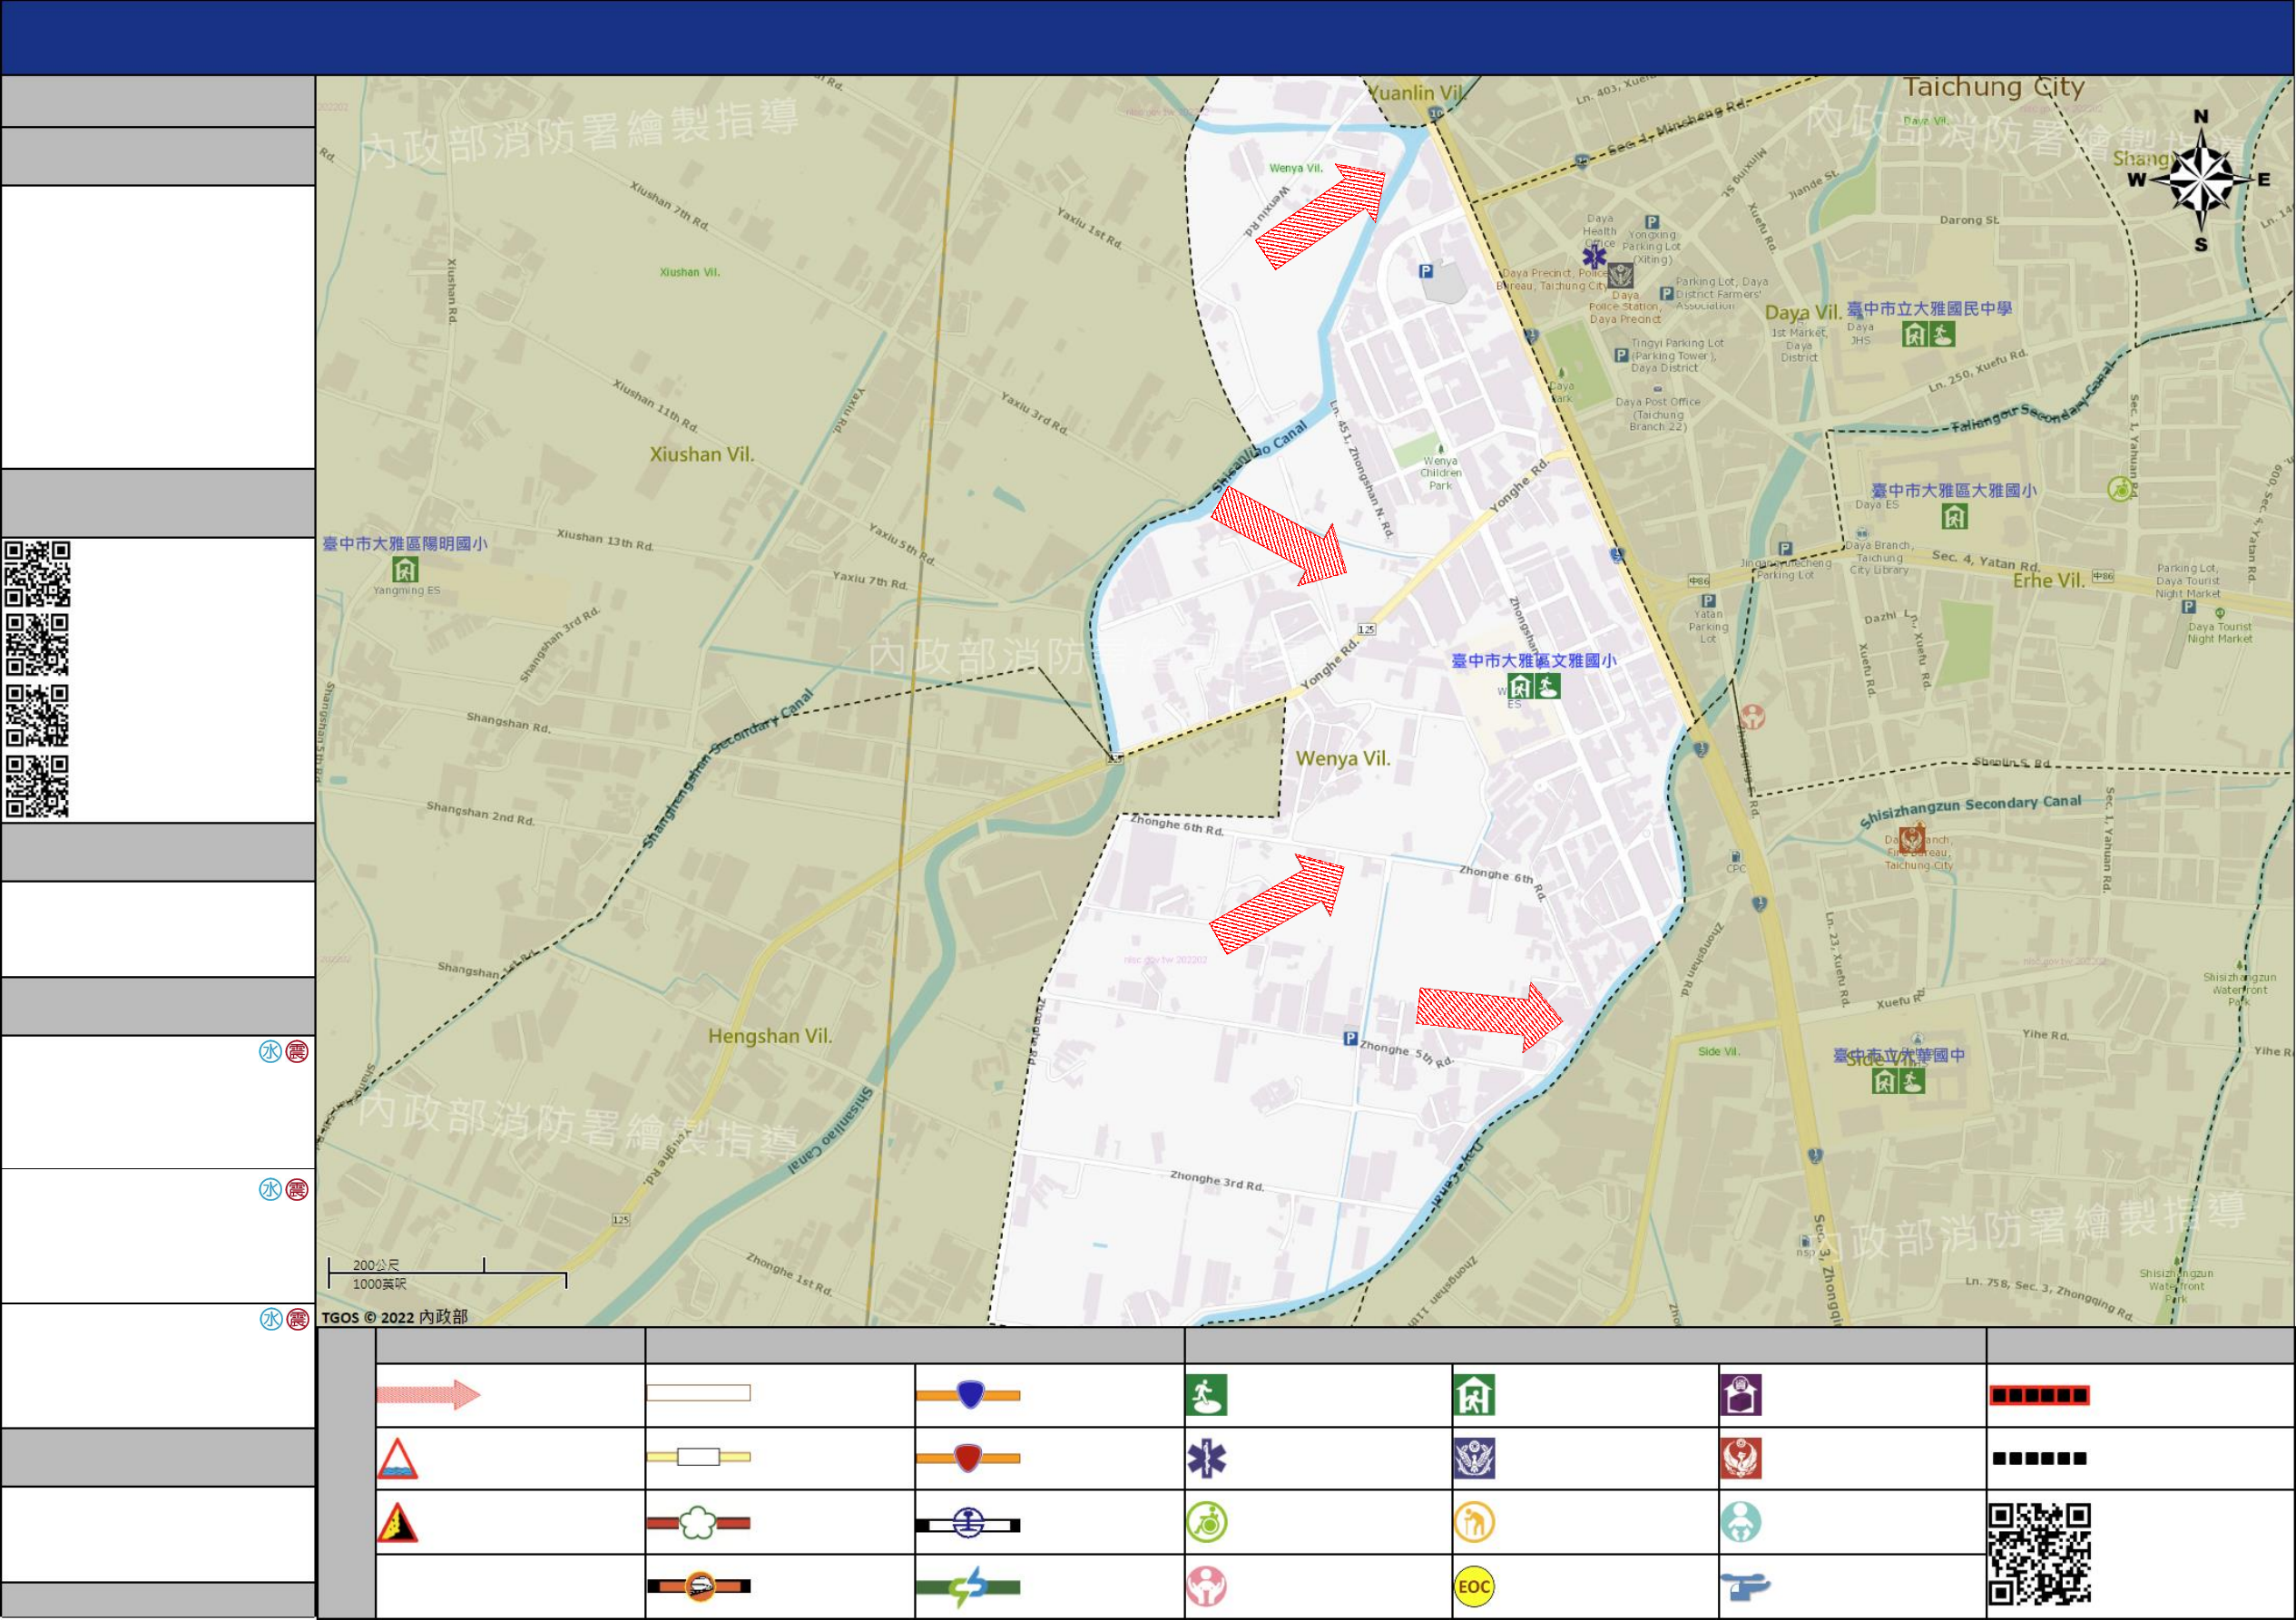Select the 臺中市大雅區文雅國小 school label

coord(1534,660)
